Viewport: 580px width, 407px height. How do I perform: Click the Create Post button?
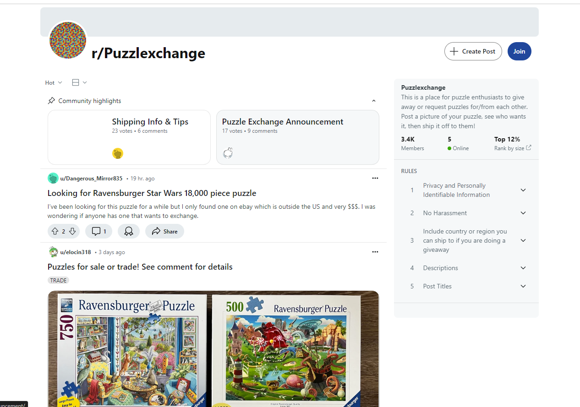pyautogui.click(x=473, y=51)
